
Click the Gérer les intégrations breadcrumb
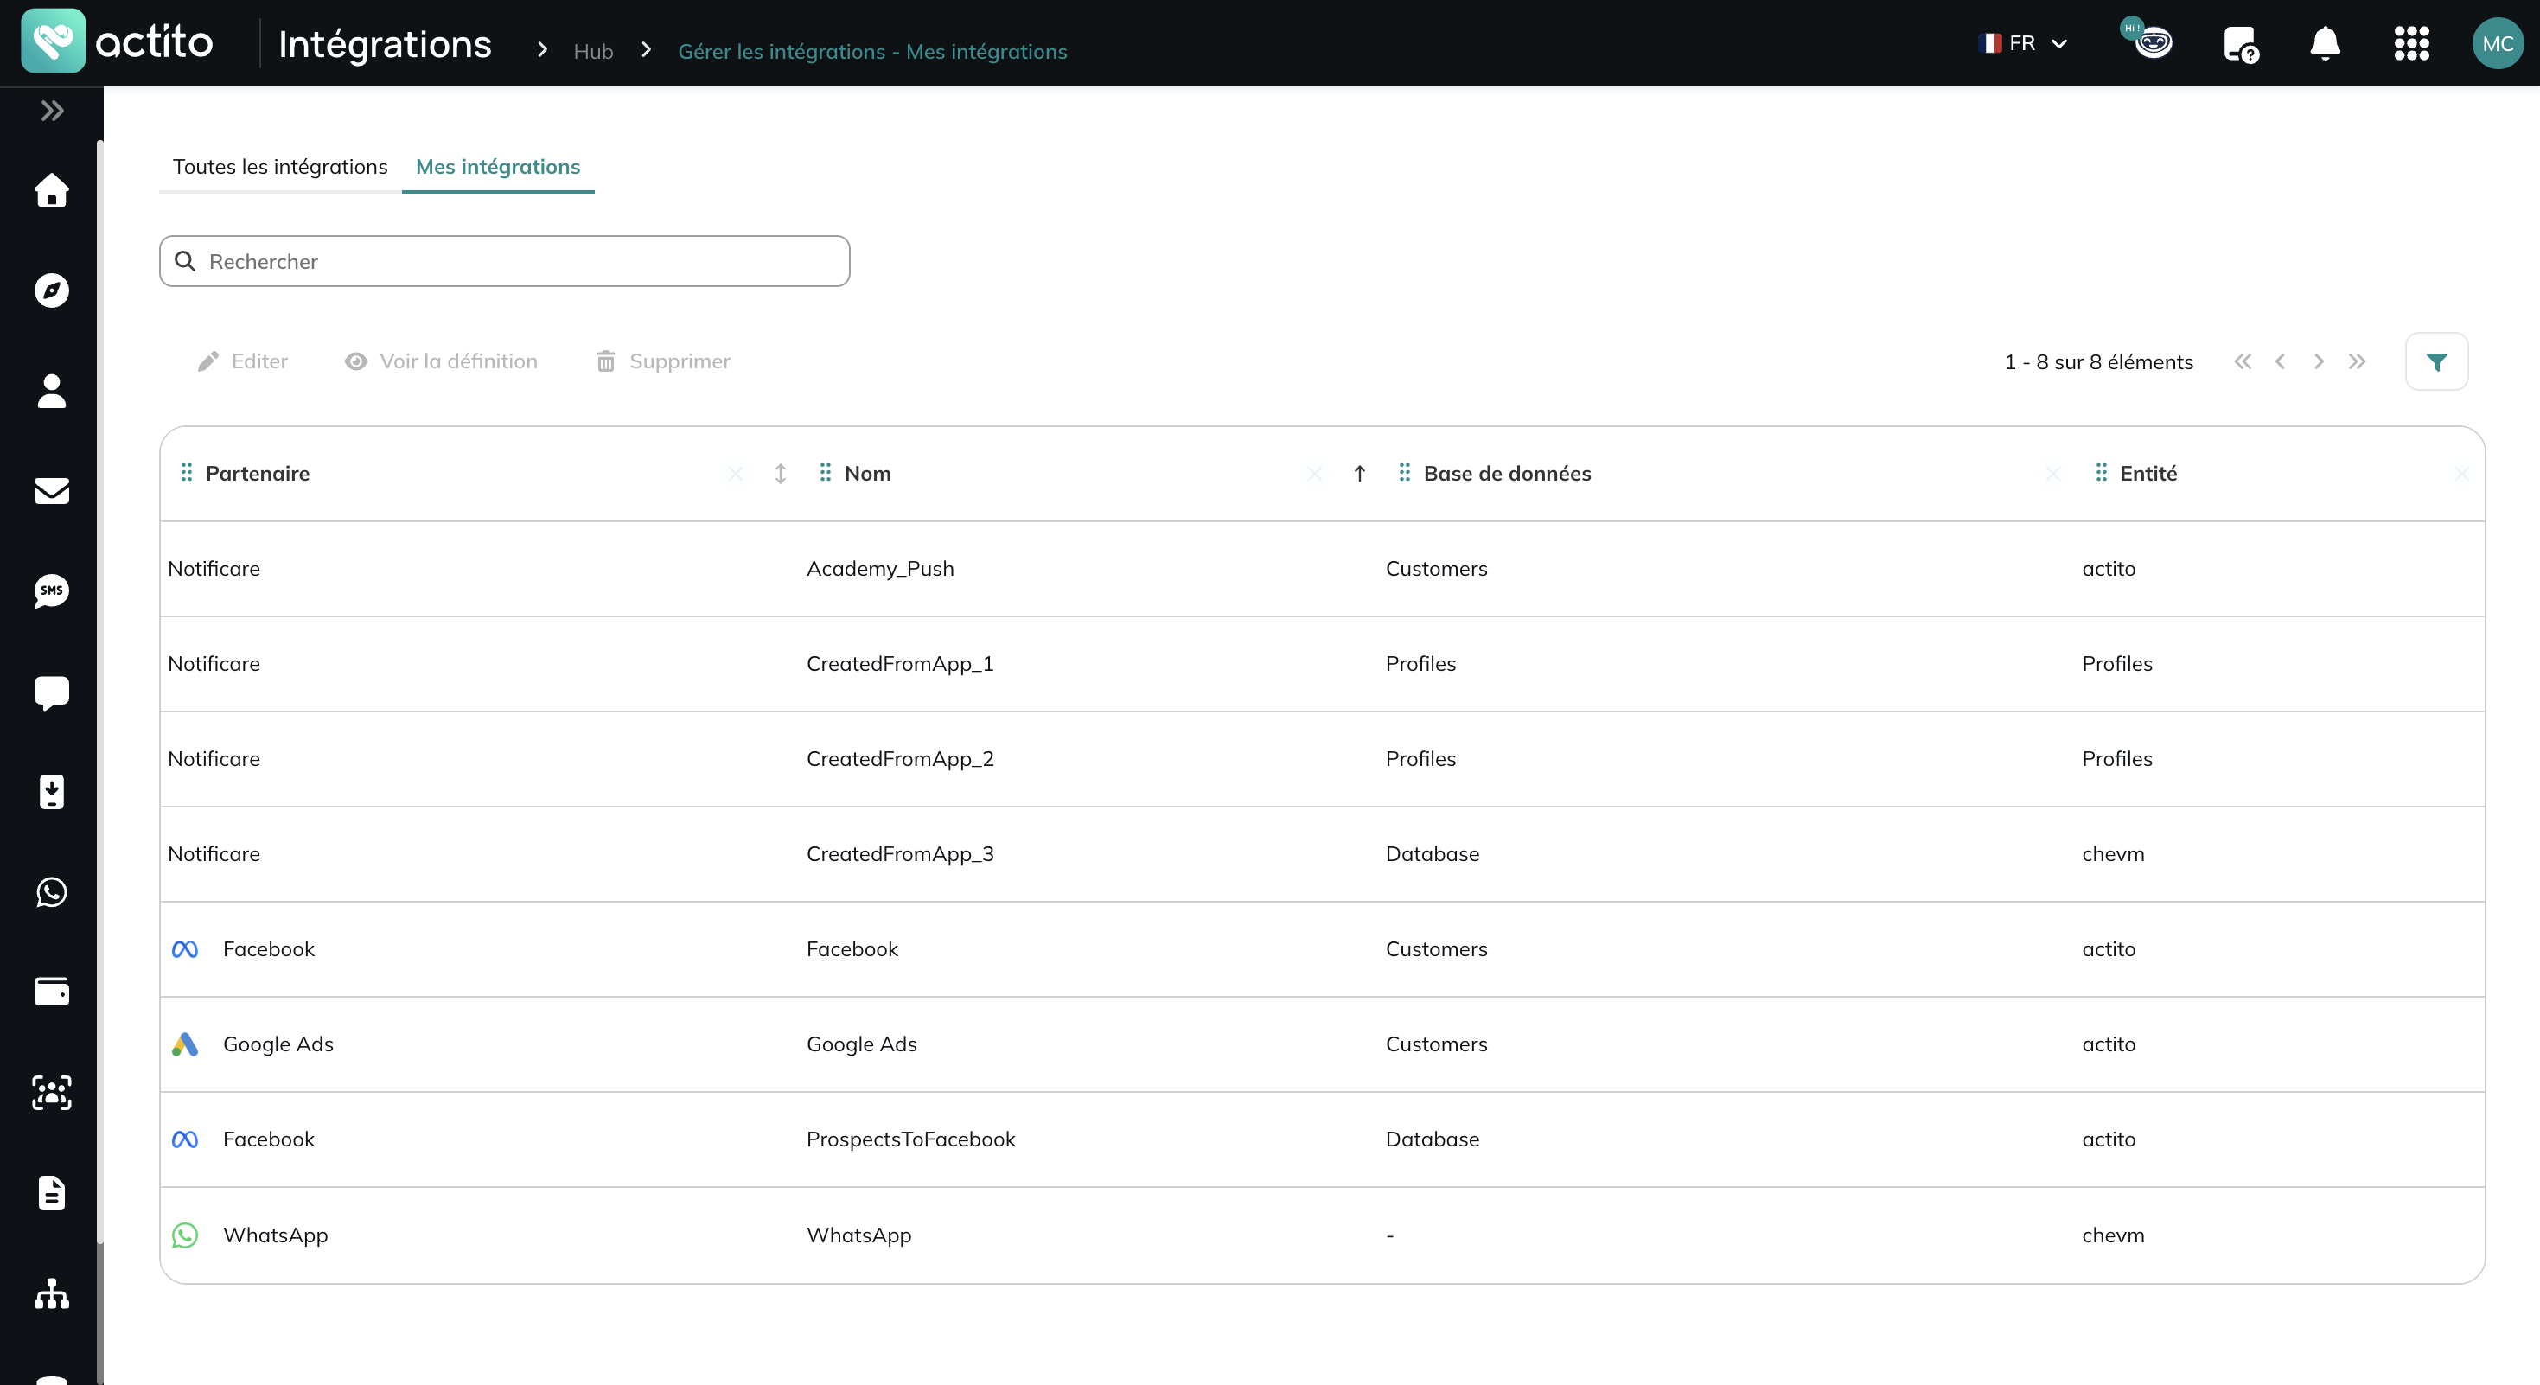[871, 51]
